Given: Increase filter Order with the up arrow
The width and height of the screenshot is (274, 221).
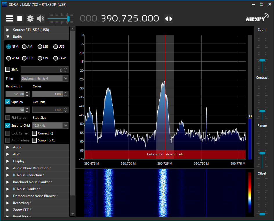Looking at the screenshot, I should [66, 93].
